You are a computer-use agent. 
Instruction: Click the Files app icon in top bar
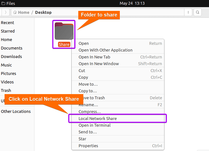[x=3, y=3]
